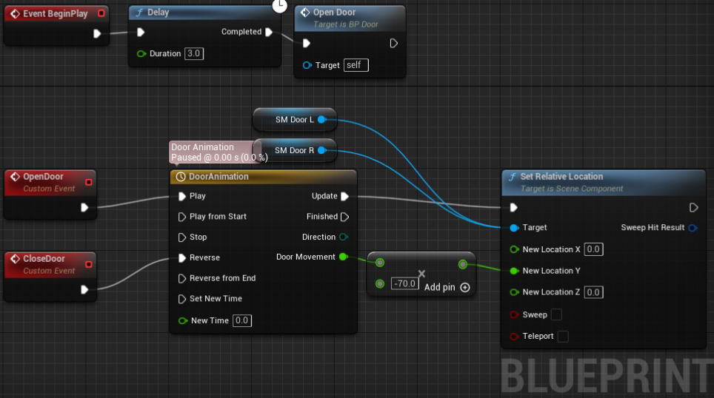Edit the New Location X 0.0 field
Image resolution: width=714 pixels, height=398 pixels.
click(593, 249)
